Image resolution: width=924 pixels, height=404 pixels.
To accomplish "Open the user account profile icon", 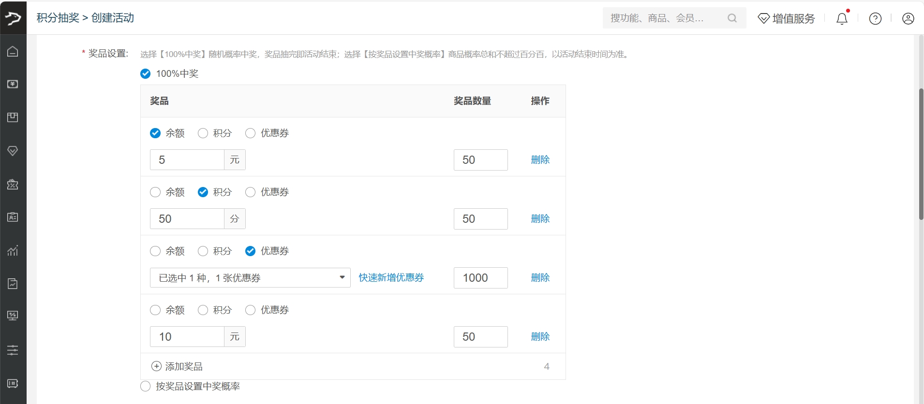I will (908, 18).
